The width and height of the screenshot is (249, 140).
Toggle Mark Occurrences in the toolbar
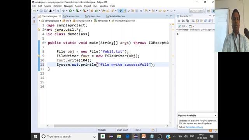(x=124, y=11)
